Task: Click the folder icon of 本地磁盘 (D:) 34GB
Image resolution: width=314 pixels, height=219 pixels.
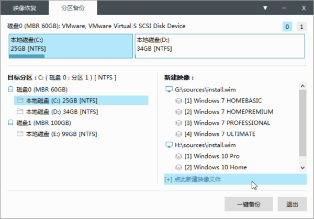Action: point(20,111)
